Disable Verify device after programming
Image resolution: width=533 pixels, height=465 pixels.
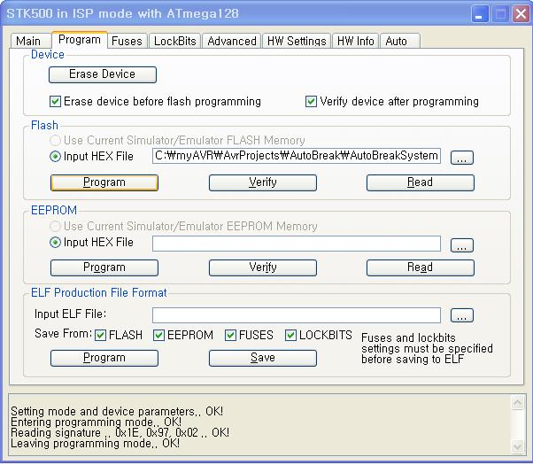pyautogui.click(x=311, y=102)
